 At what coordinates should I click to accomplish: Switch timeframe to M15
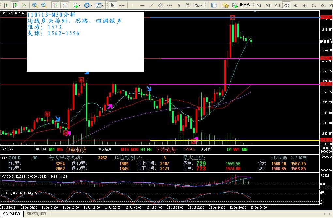point(277,5)
